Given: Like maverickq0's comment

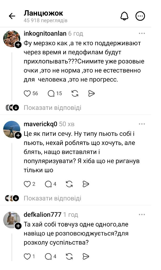Looking at the screenshot, I should pos(27,184).
